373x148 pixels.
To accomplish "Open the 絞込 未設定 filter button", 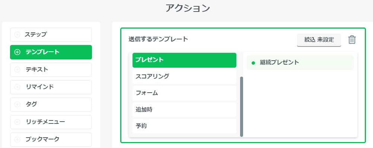I will point(319,40).
